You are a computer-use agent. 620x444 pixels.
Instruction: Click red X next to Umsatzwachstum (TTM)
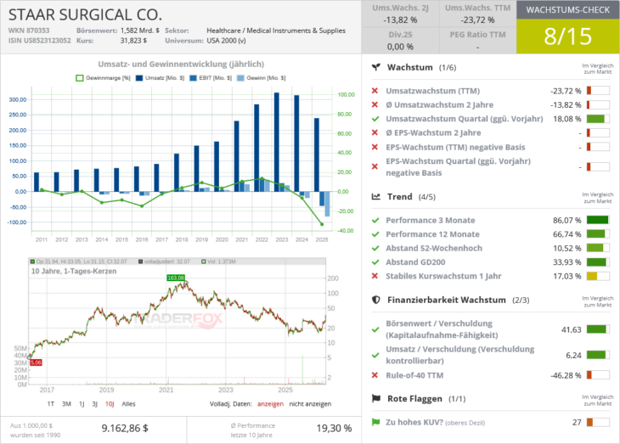375,91
